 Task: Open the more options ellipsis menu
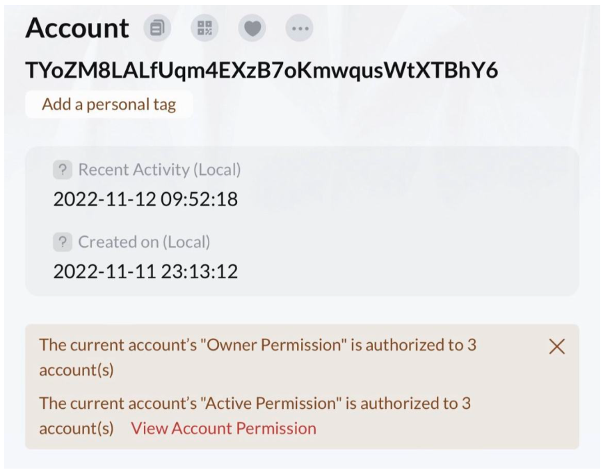pyautogui.click(x=300, y=28)
